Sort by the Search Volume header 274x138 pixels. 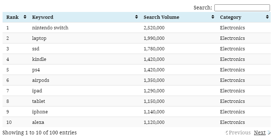161,17
